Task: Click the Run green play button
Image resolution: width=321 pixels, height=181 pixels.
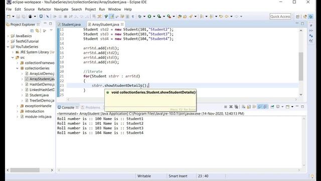Action: (x=149, y=17)
